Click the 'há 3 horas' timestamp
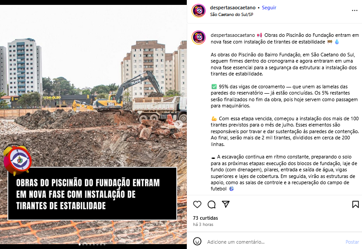Image resolution: width=362 pixels, height=249 pixels. (203, 224)
